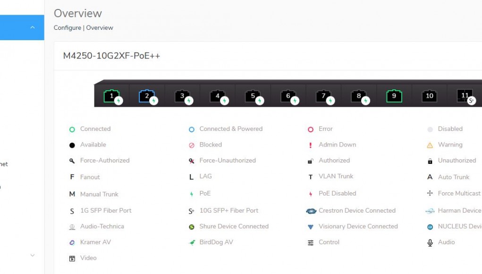Click the Harman Device logo icon
Viewport: 482px width, 274px height.
click(430, 211)
